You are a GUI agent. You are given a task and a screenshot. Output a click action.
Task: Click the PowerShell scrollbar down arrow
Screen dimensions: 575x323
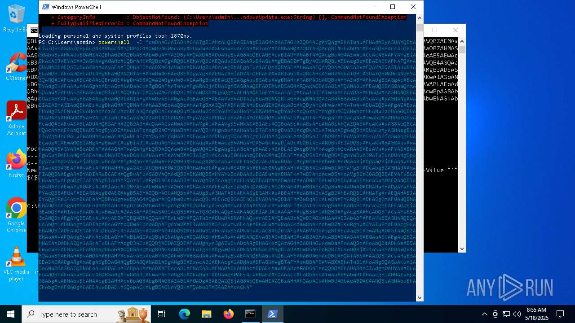click(420, 297)
